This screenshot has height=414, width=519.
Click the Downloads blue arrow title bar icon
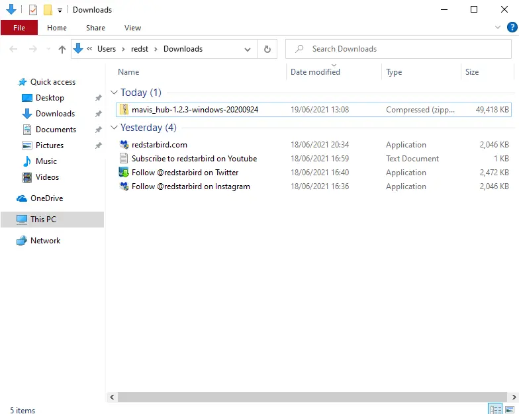[x=11, y=9]
